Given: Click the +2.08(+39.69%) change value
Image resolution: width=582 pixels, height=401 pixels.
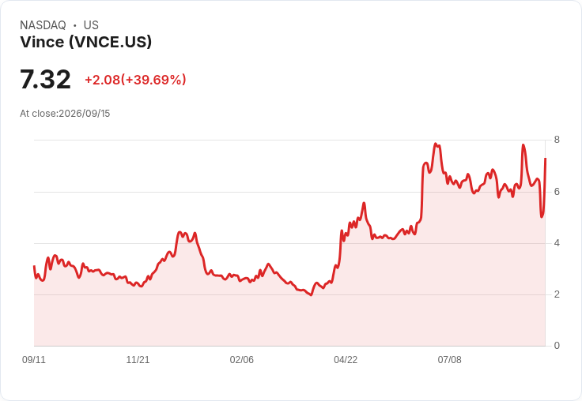Looking at the screenshot, I should coord(135,80).
